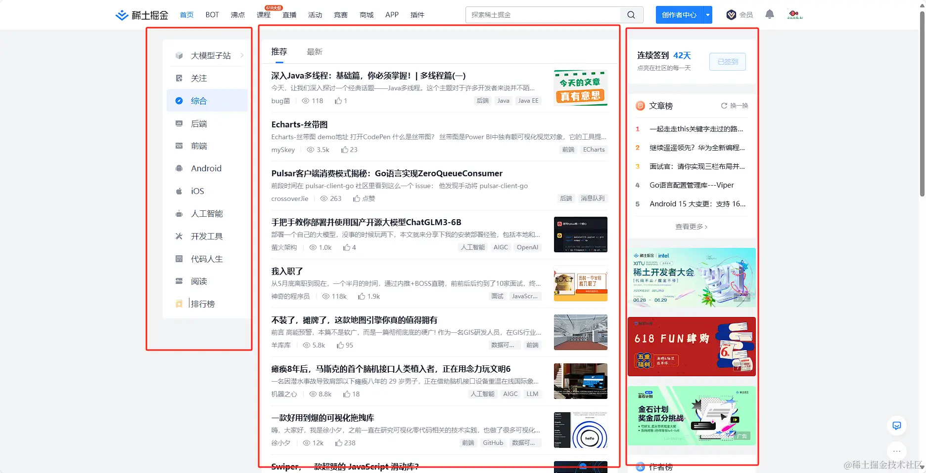Screen dimensions: 926x473
Task: Click author name crossoverJie
Action: click(x=290, y=198)
